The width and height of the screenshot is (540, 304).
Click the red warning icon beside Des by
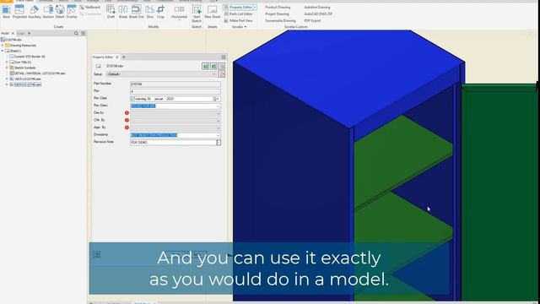127,112
